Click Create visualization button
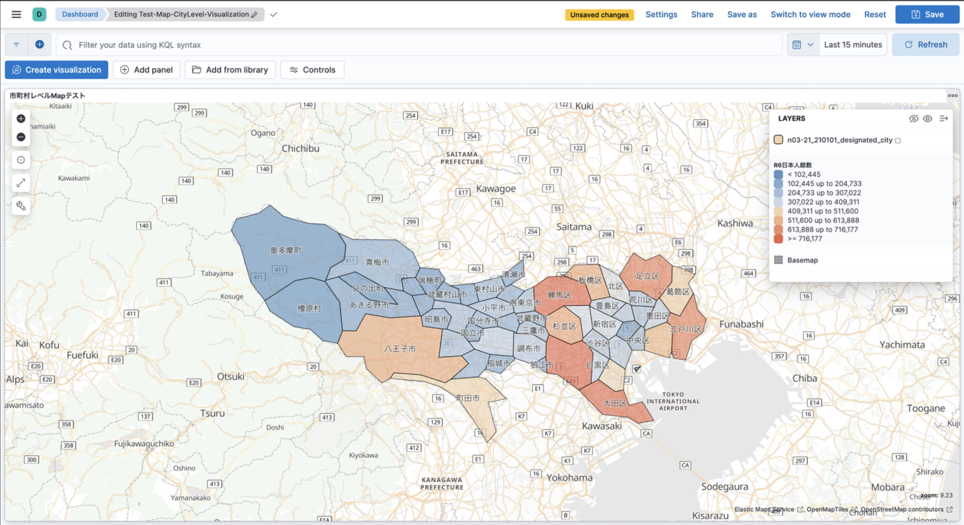964x525 pixels. [57, 69]
